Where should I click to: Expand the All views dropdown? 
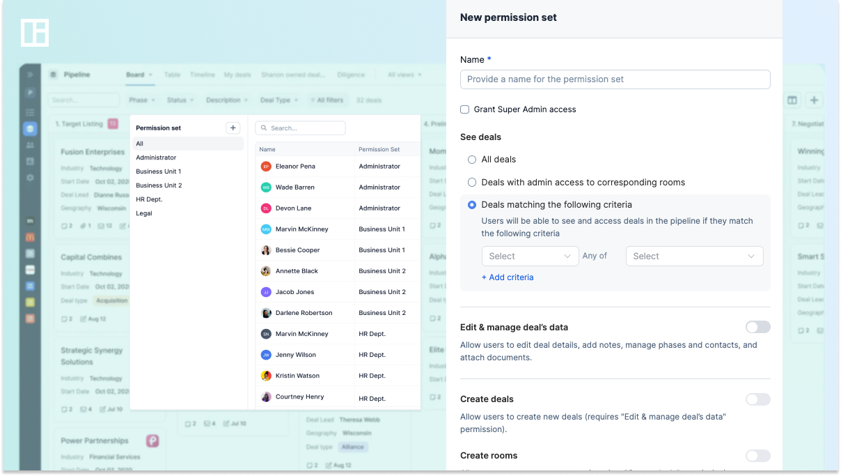point(404,75)
